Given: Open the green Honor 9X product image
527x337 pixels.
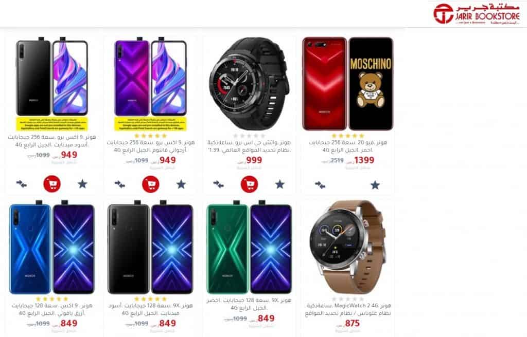Looking at the screenshot, I should pos(249,248).
